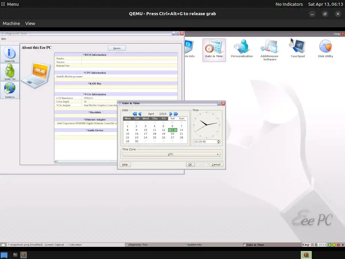Open System Info in the Diagnostic Tool sidebar
Screen dimensions: 345x259
[10, 54]
